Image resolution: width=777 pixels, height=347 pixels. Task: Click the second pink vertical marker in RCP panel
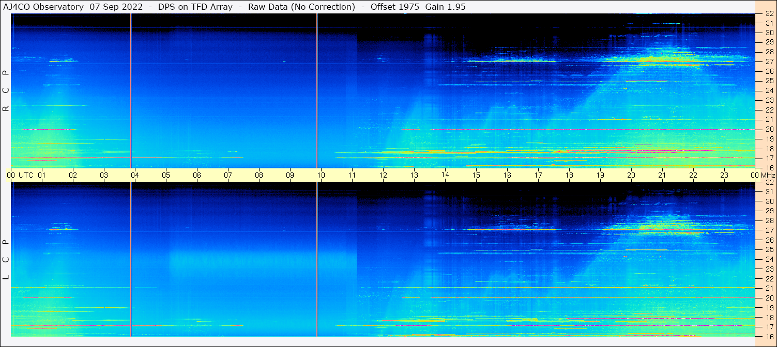point(317,91)
